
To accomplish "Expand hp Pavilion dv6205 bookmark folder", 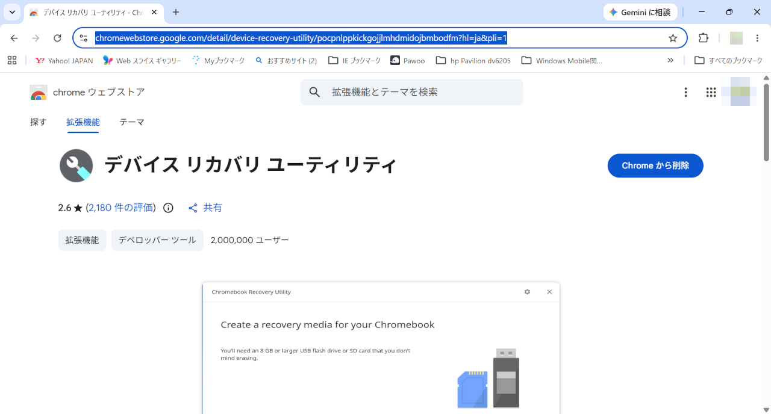I will click(x=473, y=60).
